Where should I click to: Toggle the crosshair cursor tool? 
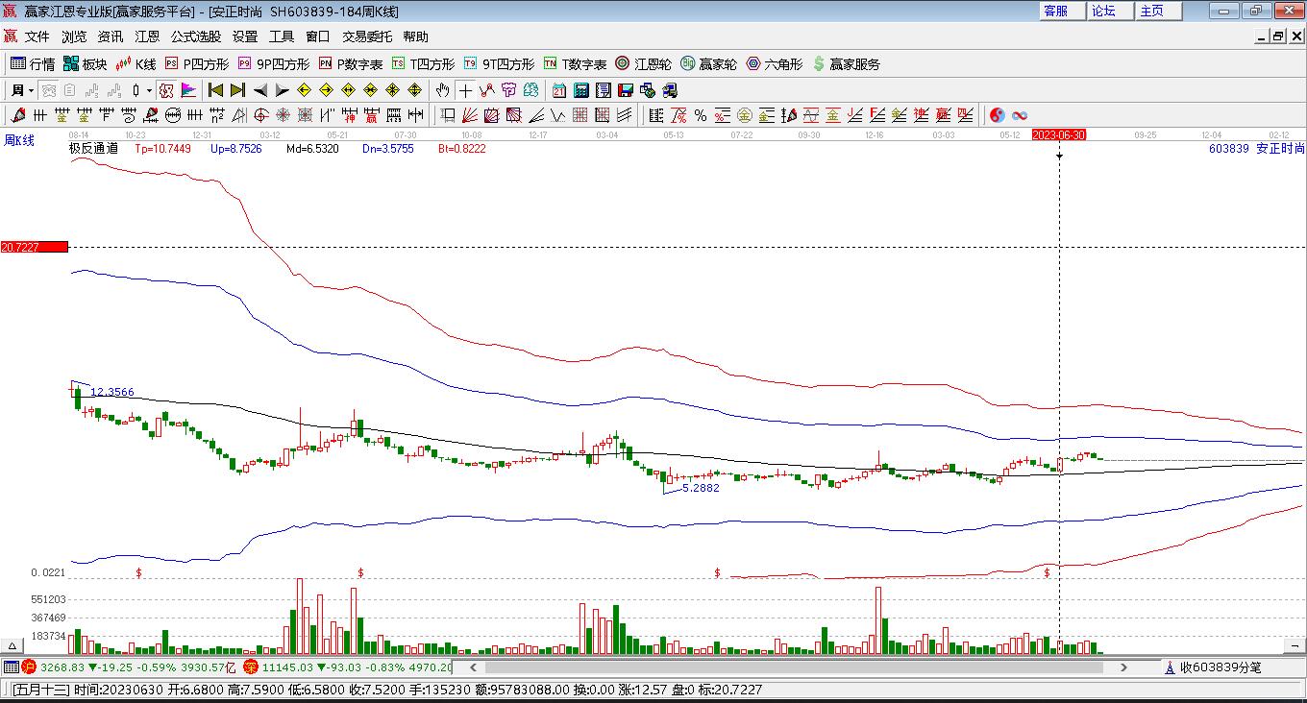coord(465,90)
